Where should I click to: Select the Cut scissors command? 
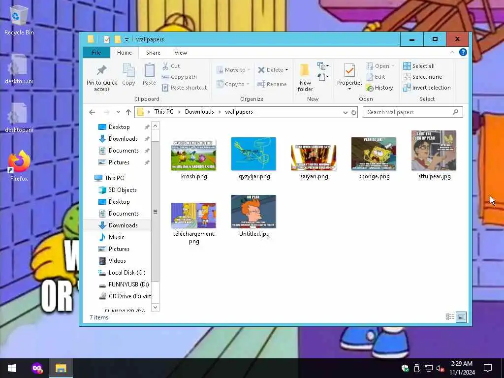pyautogui.click(x=171, y=66)
